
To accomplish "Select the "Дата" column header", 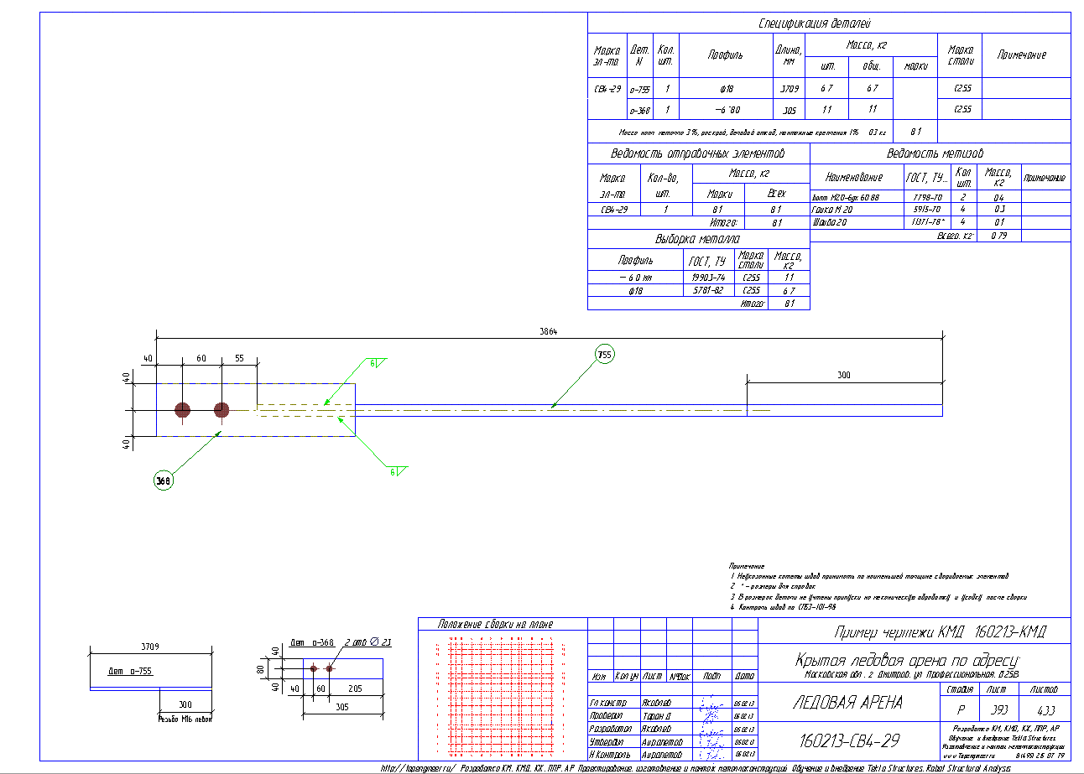I will (744, 676).
